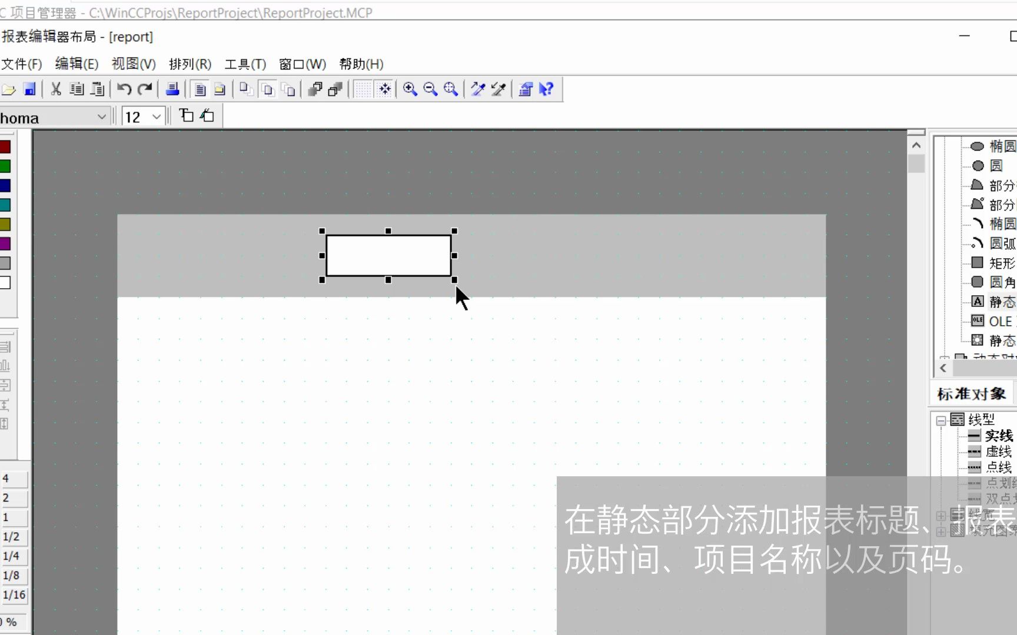Collapse the 线型 line type tree node
This screenshot has width=1017, height=635.
[x=941, y=420]
